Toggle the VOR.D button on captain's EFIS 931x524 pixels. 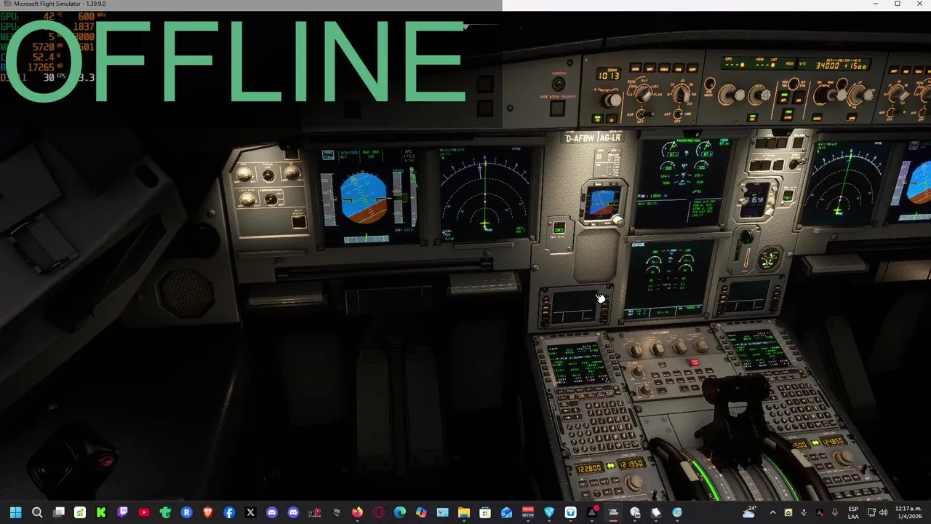(x=664, y=68)
